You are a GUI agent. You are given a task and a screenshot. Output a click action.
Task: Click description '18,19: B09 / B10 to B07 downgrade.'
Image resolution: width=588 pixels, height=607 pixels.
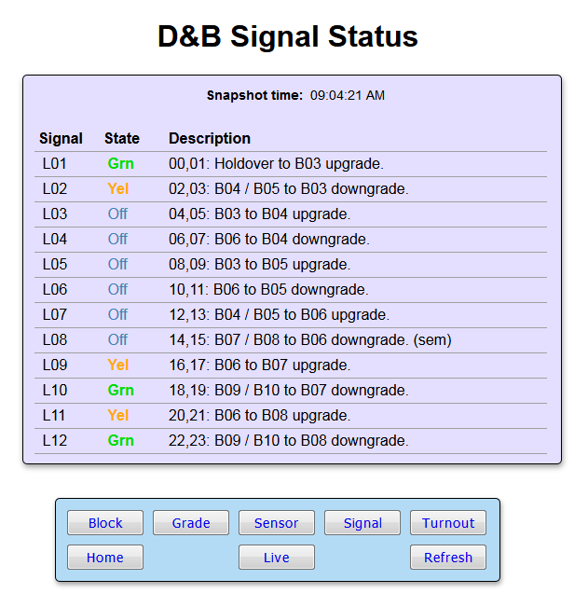(x=289, y=390)
